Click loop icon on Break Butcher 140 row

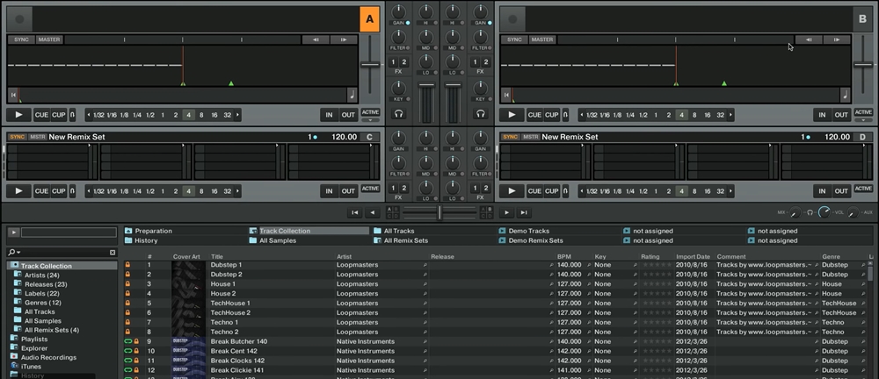pyautogui.click(x=127, y=341)
